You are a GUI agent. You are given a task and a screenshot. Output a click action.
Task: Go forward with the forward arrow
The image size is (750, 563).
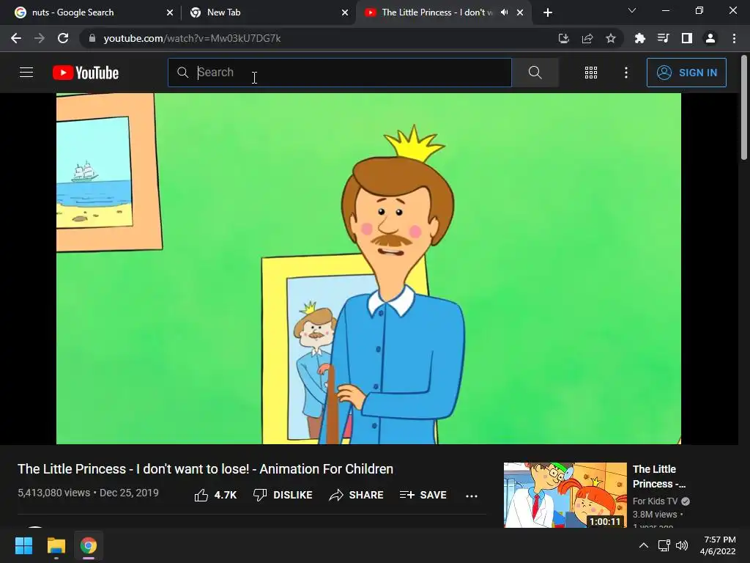click(x=40, y=38)
